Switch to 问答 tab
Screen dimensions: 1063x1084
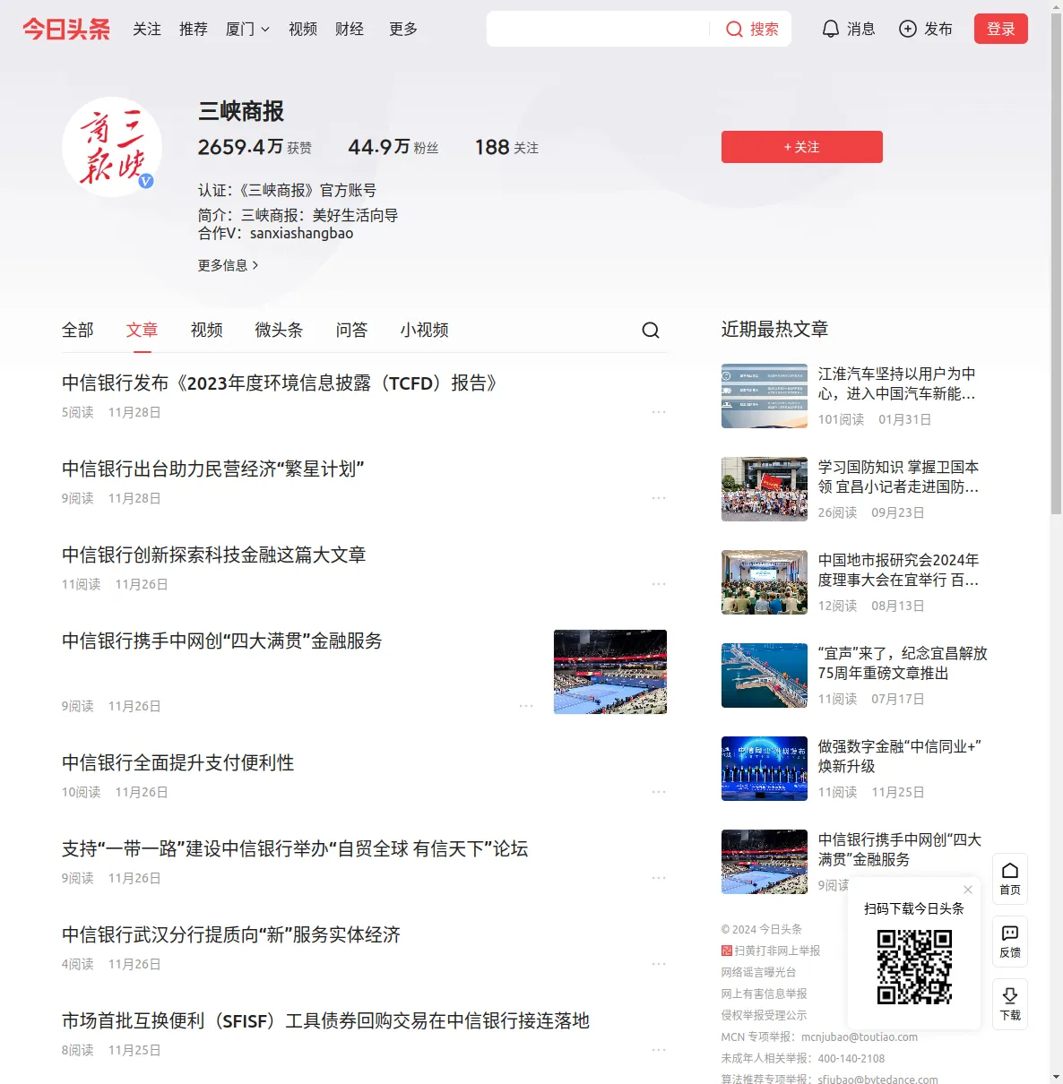(x=352, y=330)
